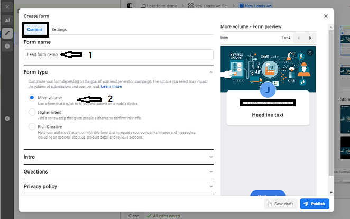Screen dimensions: 350x219
Task: Select the Higher intent form type
Action: pyautogui.click(x=32, y=112)
